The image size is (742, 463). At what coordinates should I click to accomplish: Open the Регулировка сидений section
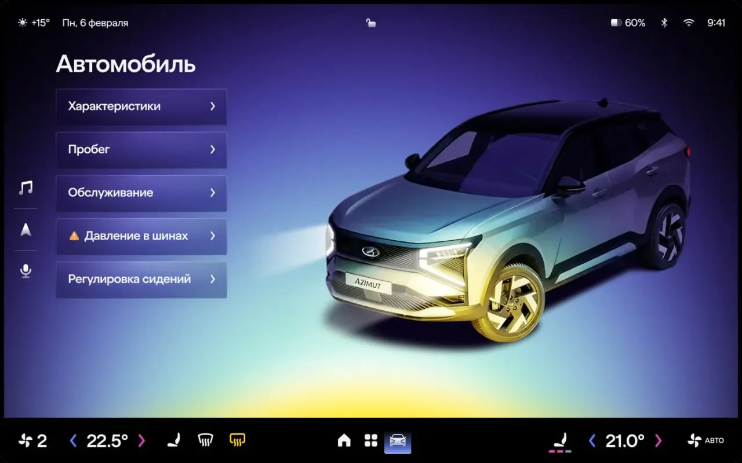tap(141, 279)
